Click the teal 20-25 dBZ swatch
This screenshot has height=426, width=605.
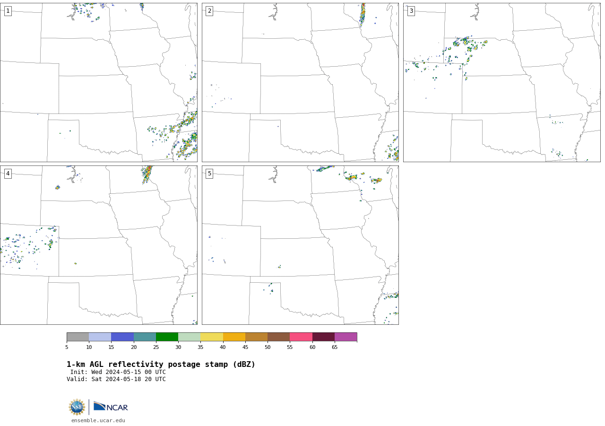(145, 337)
